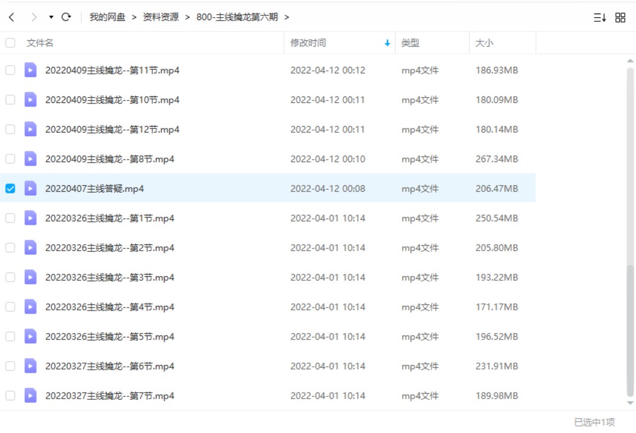Click the 267.34MB size value

coord(497,159)
